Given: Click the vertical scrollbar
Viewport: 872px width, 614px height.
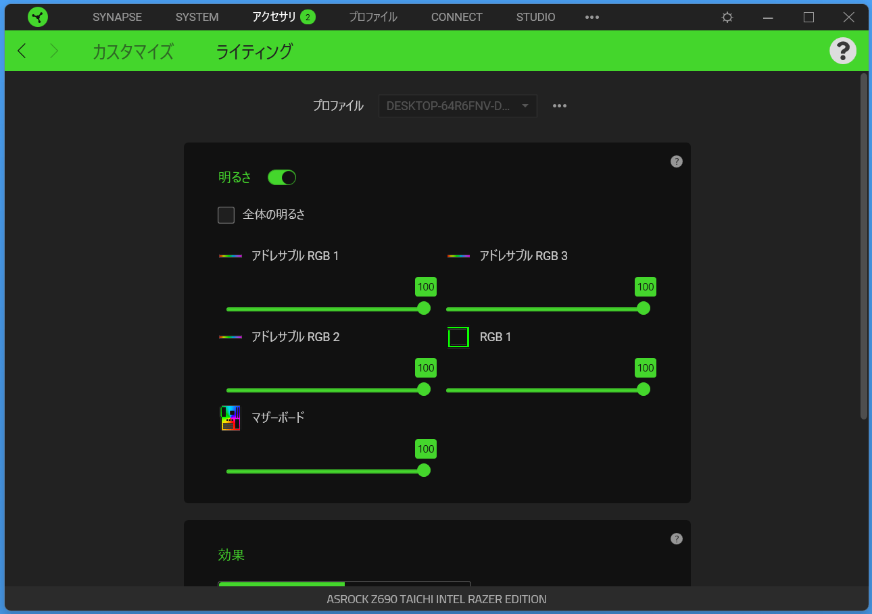Looking at the screenshot, I should point(864,247).
